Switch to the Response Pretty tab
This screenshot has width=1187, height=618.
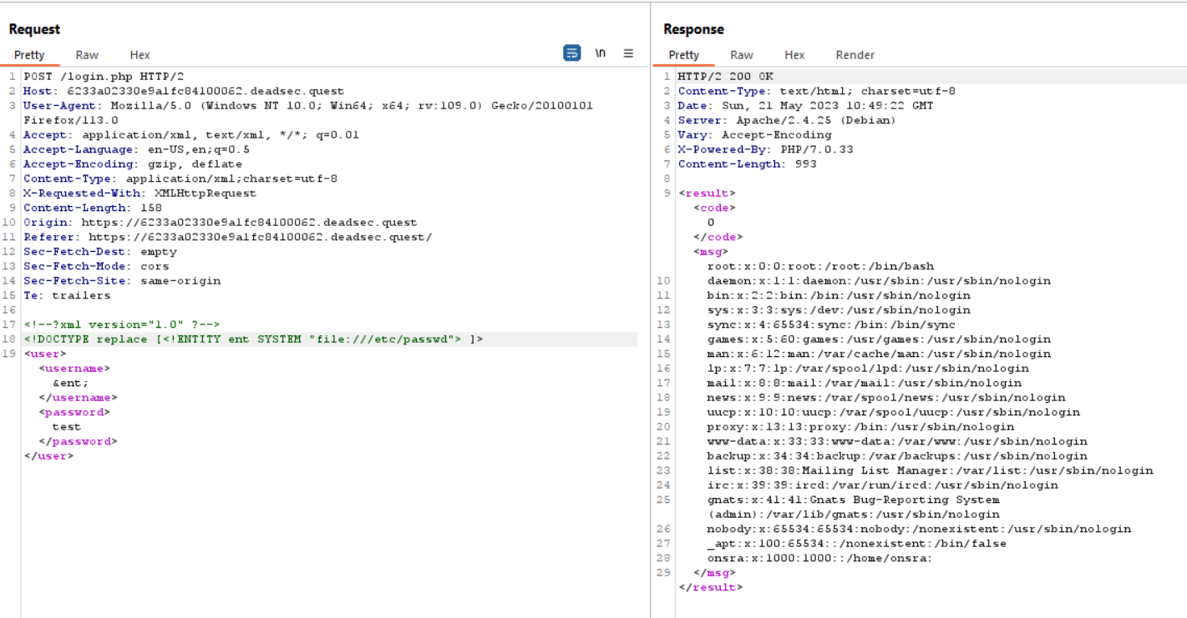tap(684, 55)
